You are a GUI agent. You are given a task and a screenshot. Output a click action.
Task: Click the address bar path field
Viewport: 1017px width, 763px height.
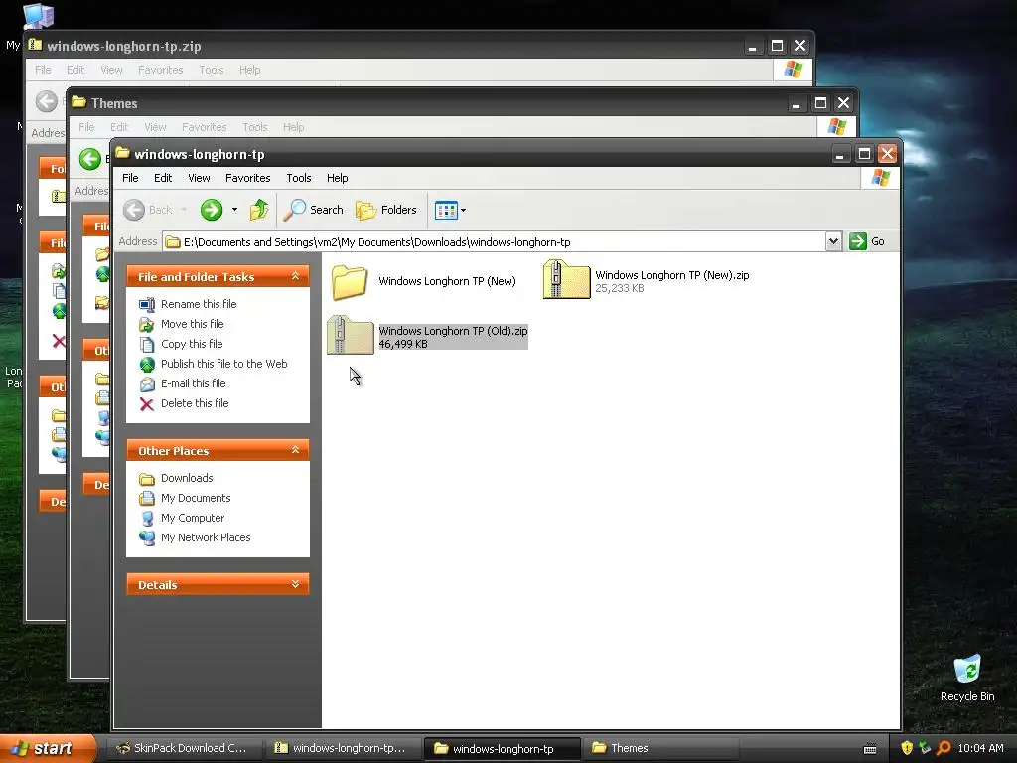click(x=493, y=242)
